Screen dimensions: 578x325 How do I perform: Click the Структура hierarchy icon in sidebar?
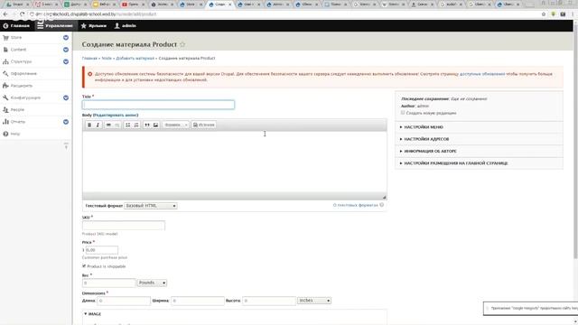coord(5,61)
